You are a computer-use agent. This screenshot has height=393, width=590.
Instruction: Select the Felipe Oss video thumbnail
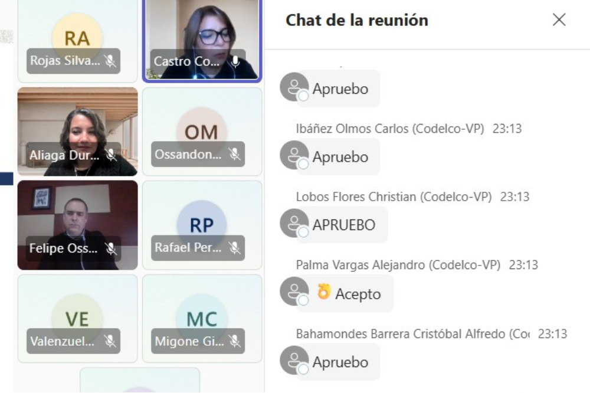tap(77, 225)
